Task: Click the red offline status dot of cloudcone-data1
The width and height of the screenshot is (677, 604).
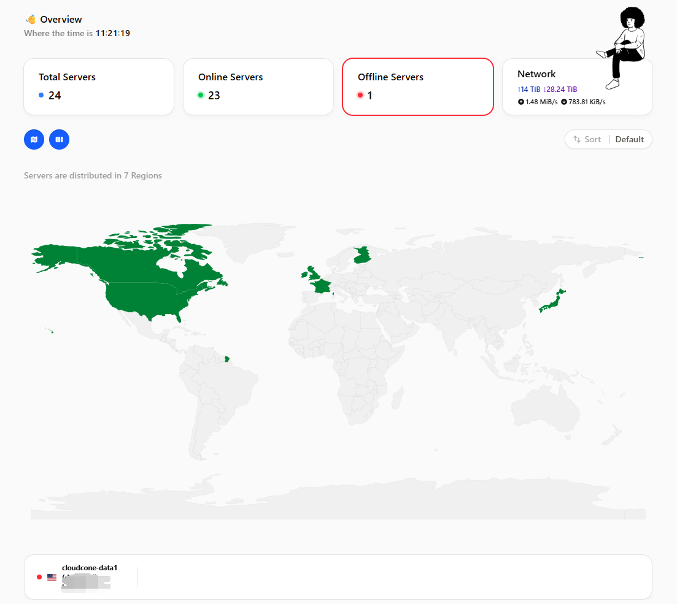Action: (39, 577)
